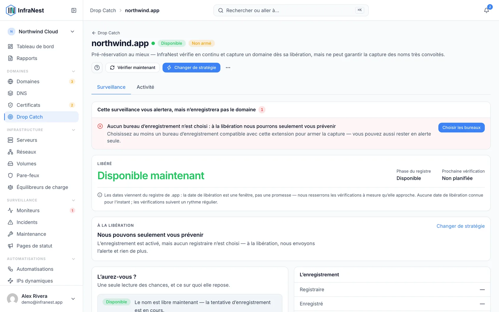
Task: Click the Disponible maintenant heading
Action: tap(151, 176)
